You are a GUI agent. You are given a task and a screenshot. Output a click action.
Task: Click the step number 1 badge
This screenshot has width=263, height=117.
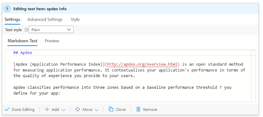[7, 9]
